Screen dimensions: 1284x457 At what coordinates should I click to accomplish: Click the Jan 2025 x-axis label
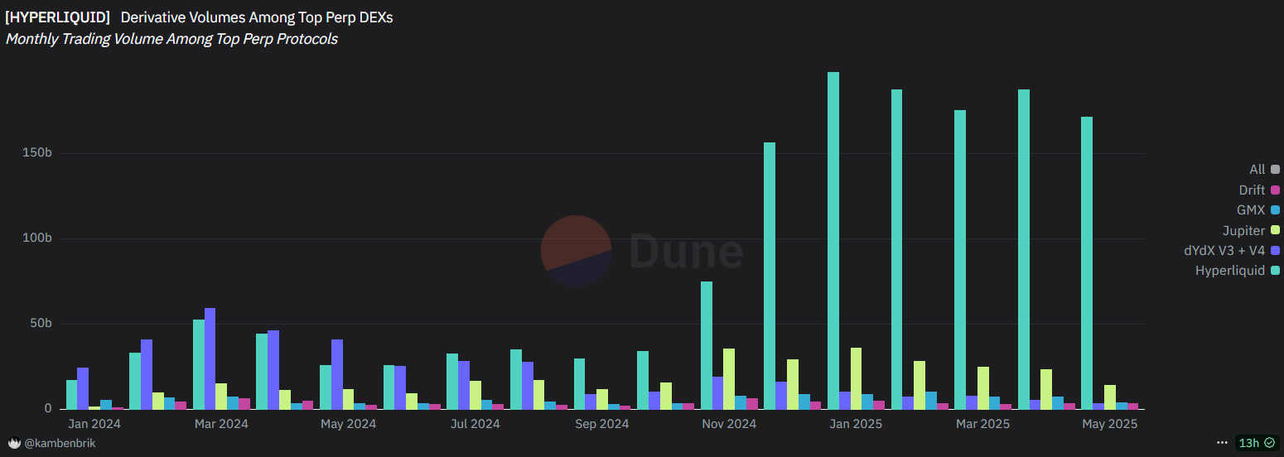coord(857,424)
